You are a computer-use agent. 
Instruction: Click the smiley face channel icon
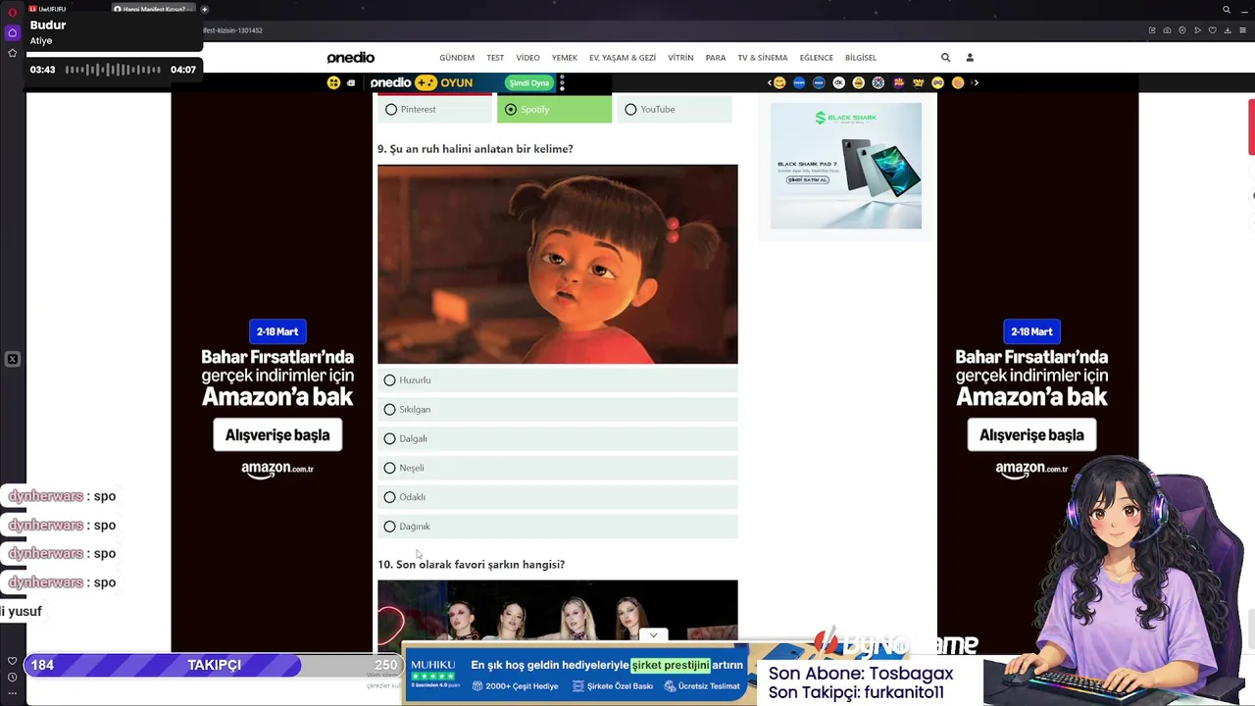pyautogui.click(x=779, y=82)
